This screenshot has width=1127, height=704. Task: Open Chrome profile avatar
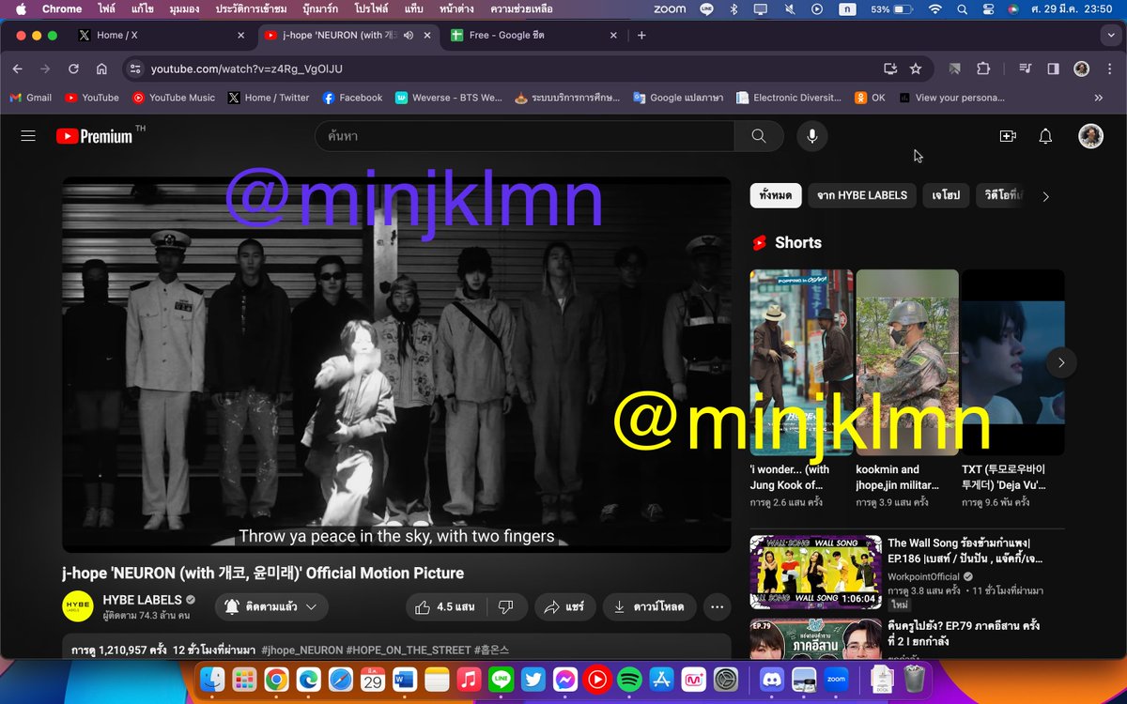(x=1082, y=69)
